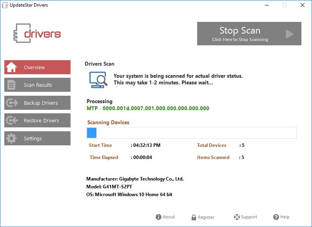312x227 pixels.
Task: Click the Backup Drivers arrow icon
Action: point(12,103)
